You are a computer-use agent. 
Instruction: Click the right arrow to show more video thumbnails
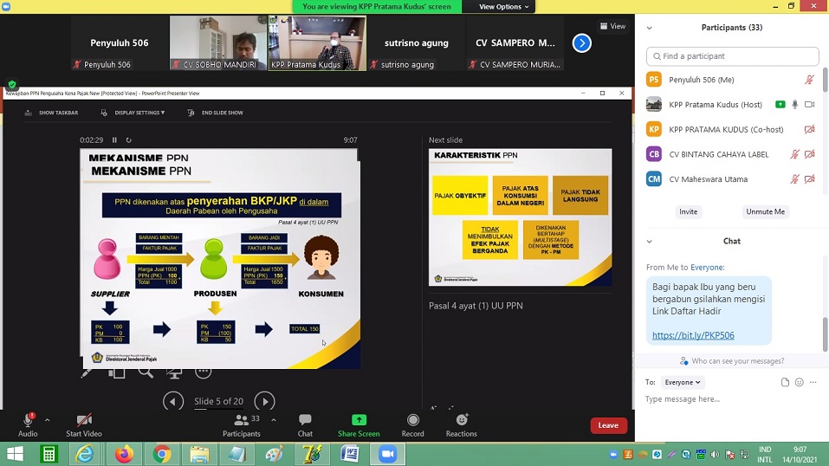point(582,42)
